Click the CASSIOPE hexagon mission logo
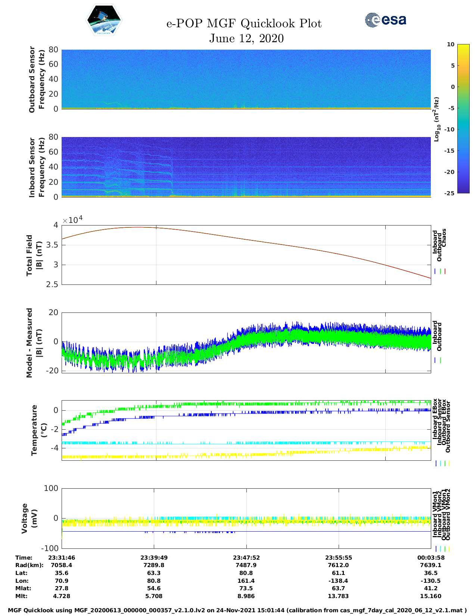 [104, 20]
